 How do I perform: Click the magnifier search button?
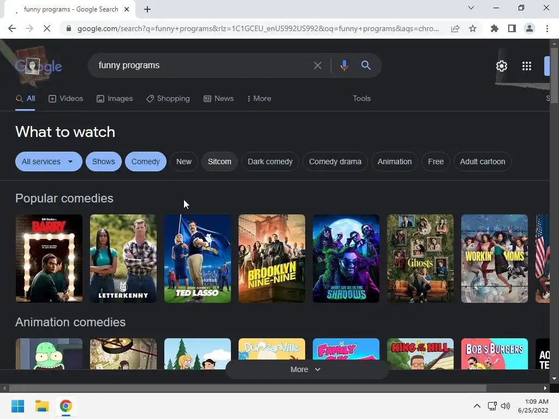366,65
